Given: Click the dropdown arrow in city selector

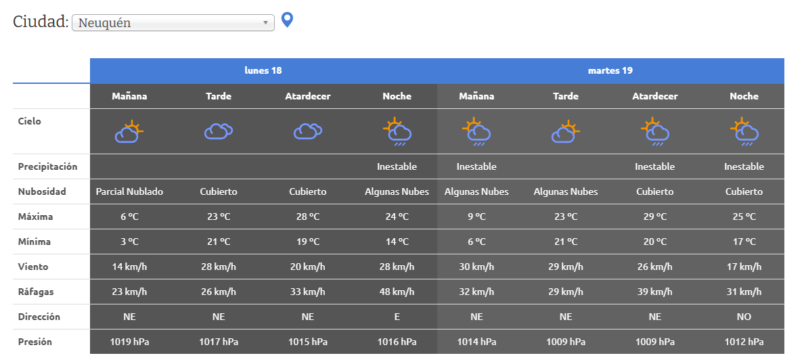Looking at the screenshot, I should pyautogui.click(x=266, y=23).
